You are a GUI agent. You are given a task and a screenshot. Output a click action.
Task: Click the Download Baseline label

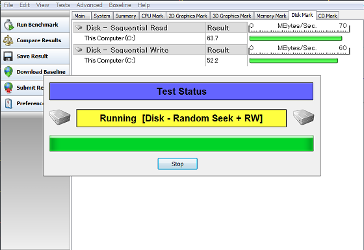[x=41, y=72]
